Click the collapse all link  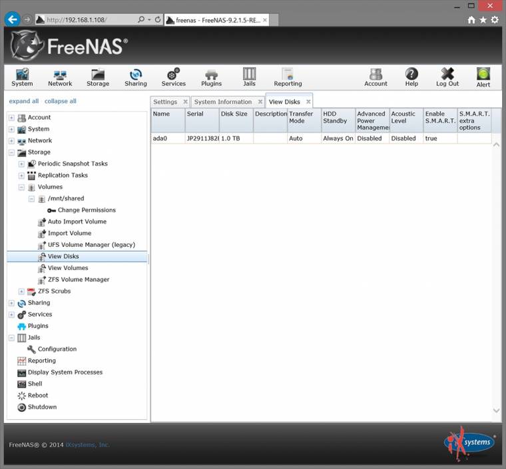click(61, 101)
